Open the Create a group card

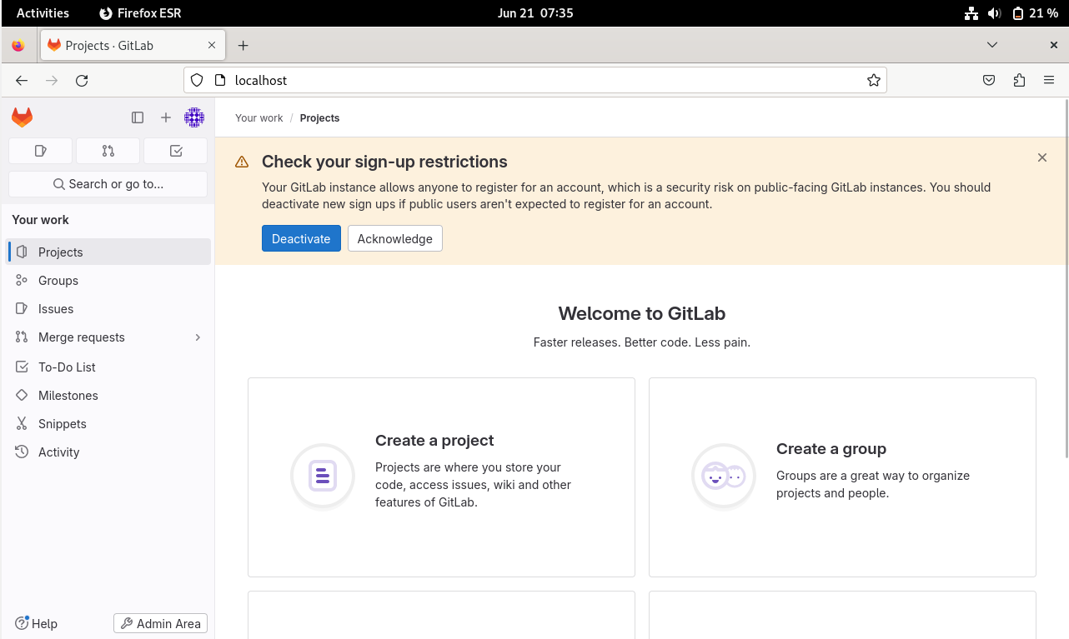click(842, 477)
